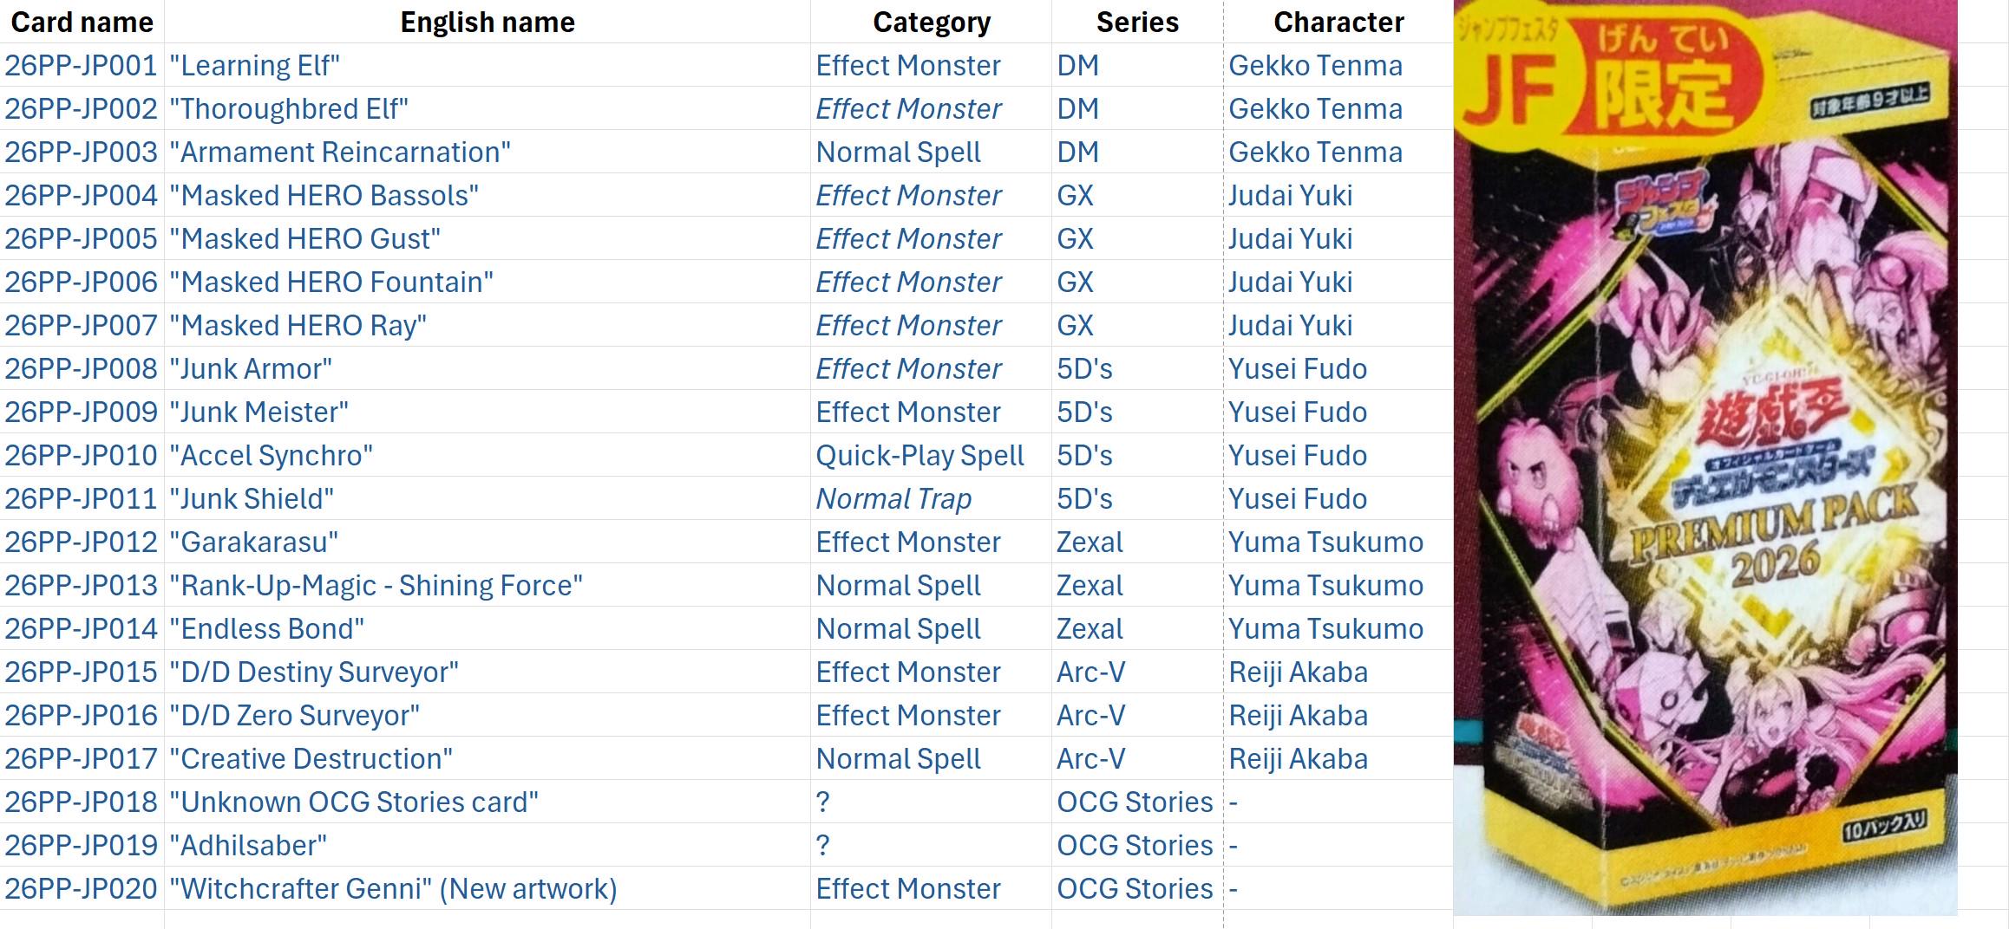
Task: Select the "Card name" column header
Action: (82, 22)
